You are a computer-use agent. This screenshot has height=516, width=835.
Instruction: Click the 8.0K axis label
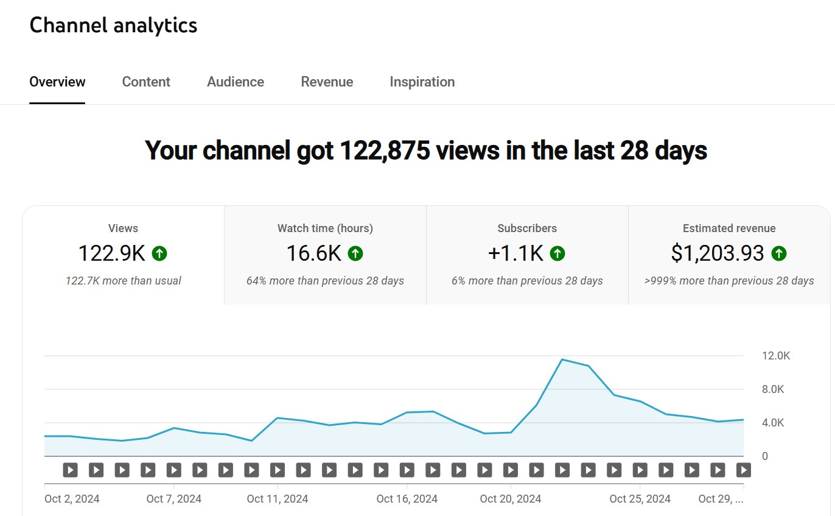point(774,389)
